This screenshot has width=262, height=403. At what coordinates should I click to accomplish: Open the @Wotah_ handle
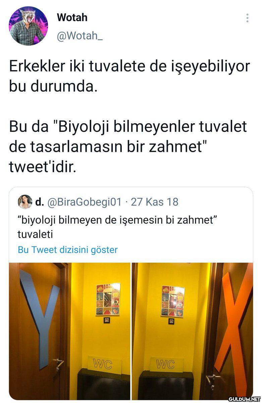coord(80,36)
